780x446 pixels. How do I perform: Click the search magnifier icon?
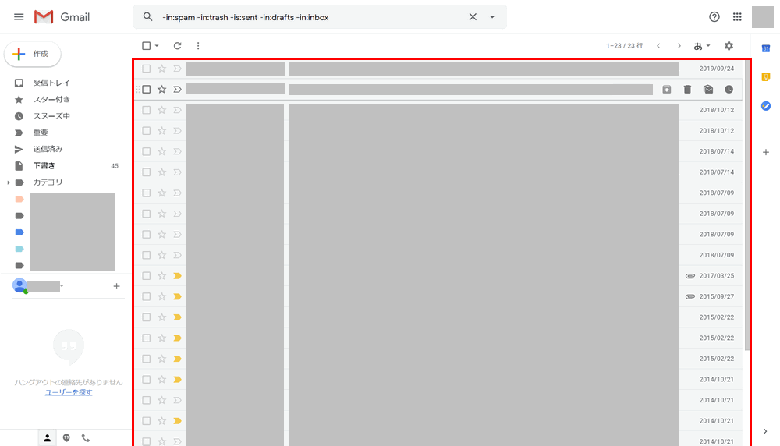147,17
